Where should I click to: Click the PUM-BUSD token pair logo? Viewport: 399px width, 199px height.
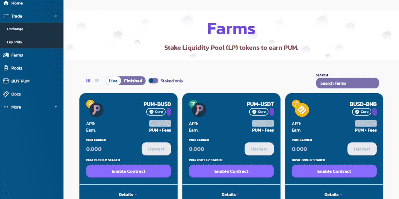click(95, 108)
